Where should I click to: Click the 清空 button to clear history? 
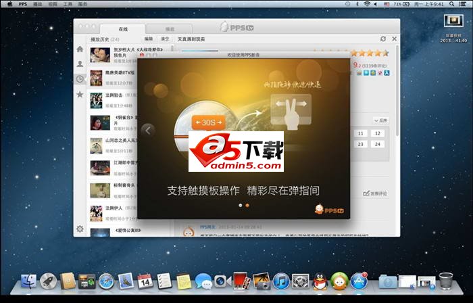coord(165,39)
